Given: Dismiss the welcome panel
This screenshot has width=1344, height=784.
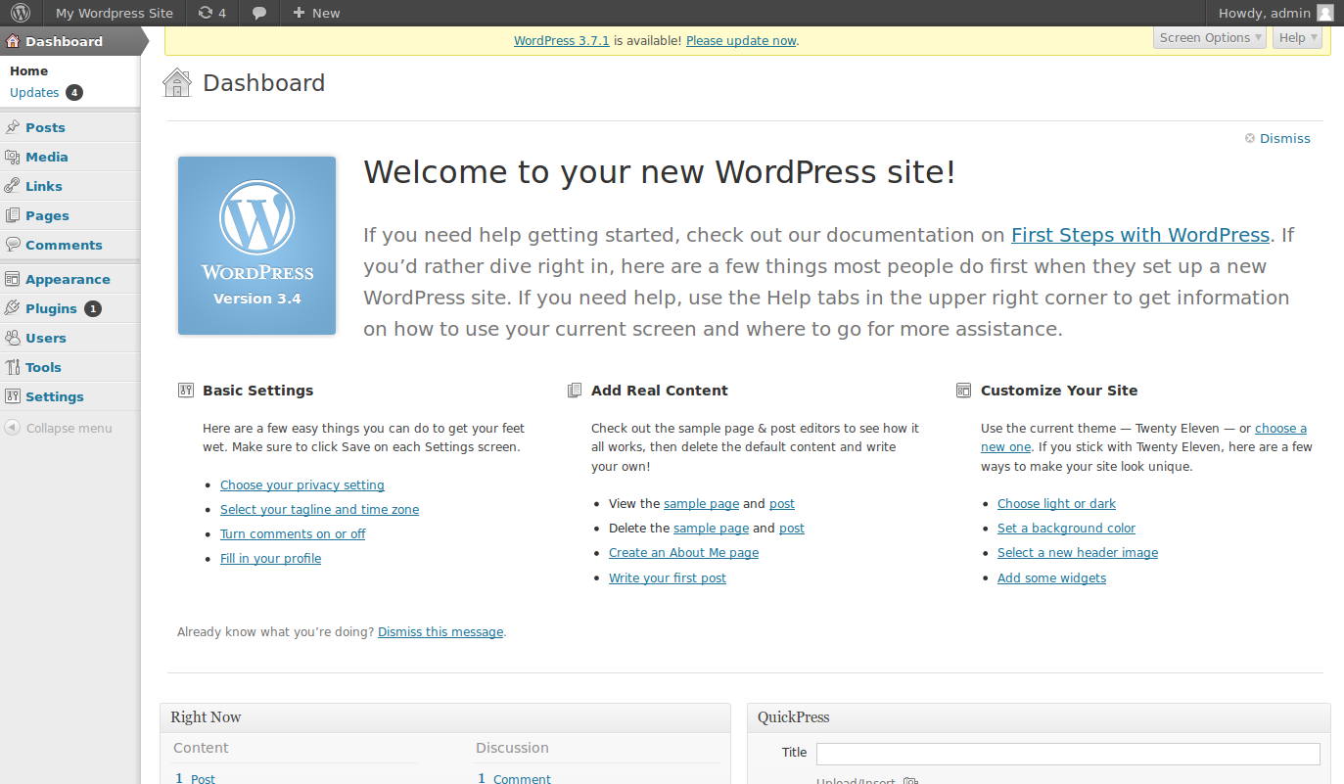Looking at the screenshot, I should click(1284, 138).
